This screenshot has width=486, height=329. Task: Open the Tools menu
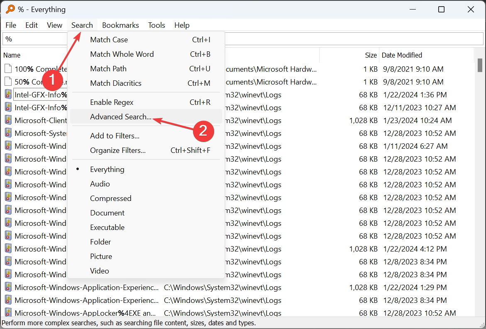(156, 25)
